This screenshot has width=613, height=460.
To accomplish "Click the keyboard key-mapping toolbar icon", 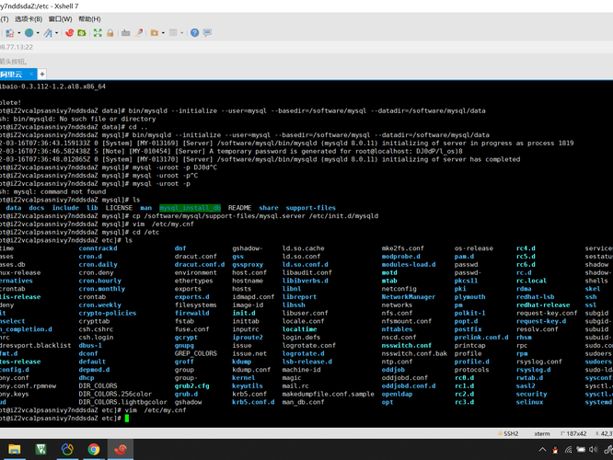I will coord(125,33).
